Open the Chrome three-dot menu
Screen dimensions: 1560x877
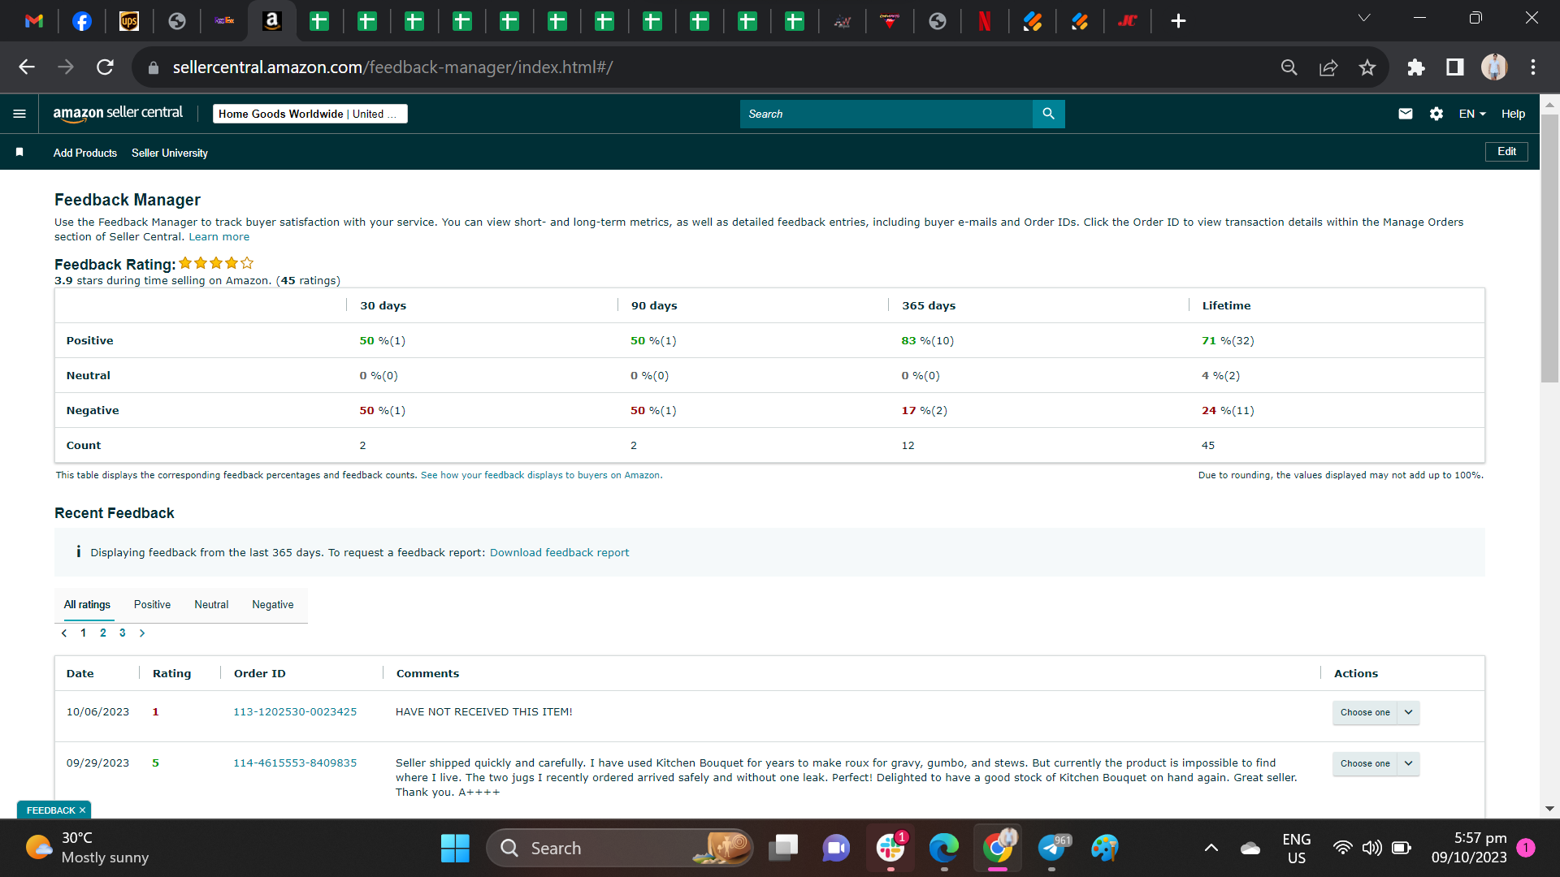(x=1533, y=67)
